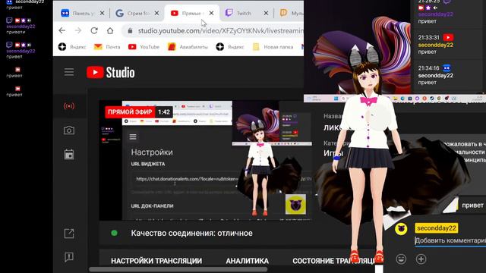Open the live stream section icon in sidebar
The image size is (486, 273).
tap(69, 106)
